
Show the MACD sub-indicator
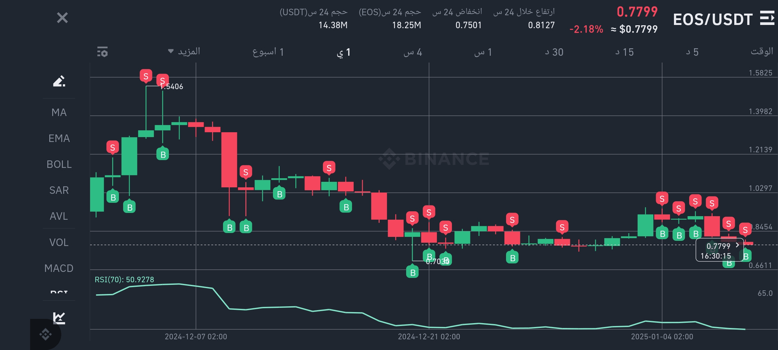59,268
